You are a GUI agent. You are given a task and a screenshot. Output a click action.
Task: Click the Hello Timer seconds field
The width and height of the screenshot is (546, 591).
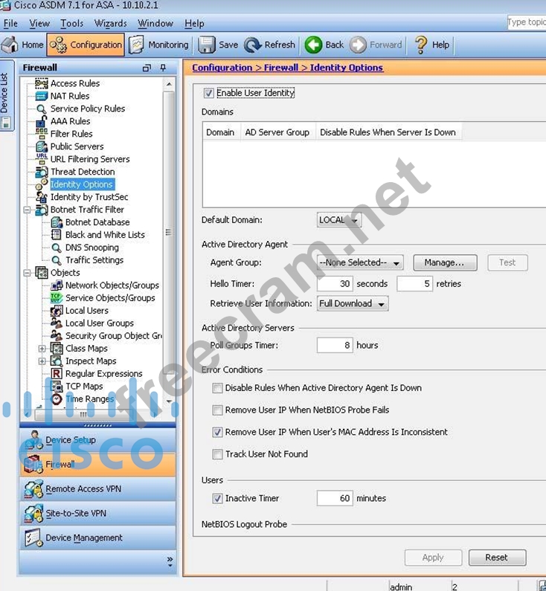[x=334, y=284]
